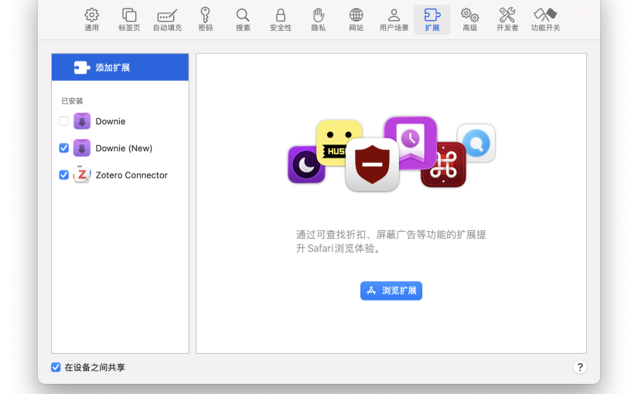This screenshot has width=638, height=394.
Task: Select Zotero Connector in the installed list
Action: click(x=131, y=175)
